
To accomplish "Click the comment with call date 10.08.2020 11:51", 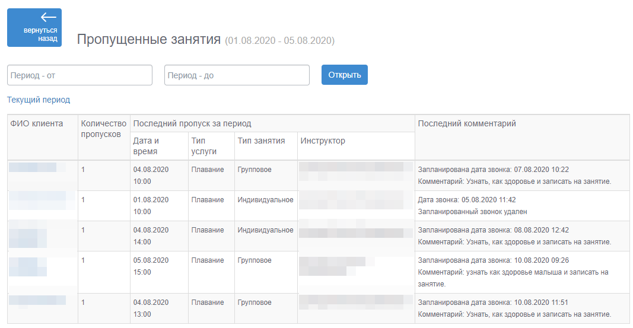I will (514, 308).
